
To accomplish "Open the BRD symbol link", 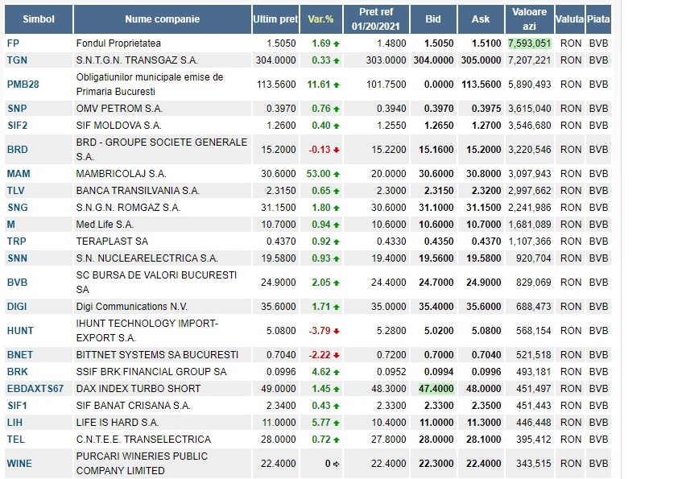I will point(18,150).
